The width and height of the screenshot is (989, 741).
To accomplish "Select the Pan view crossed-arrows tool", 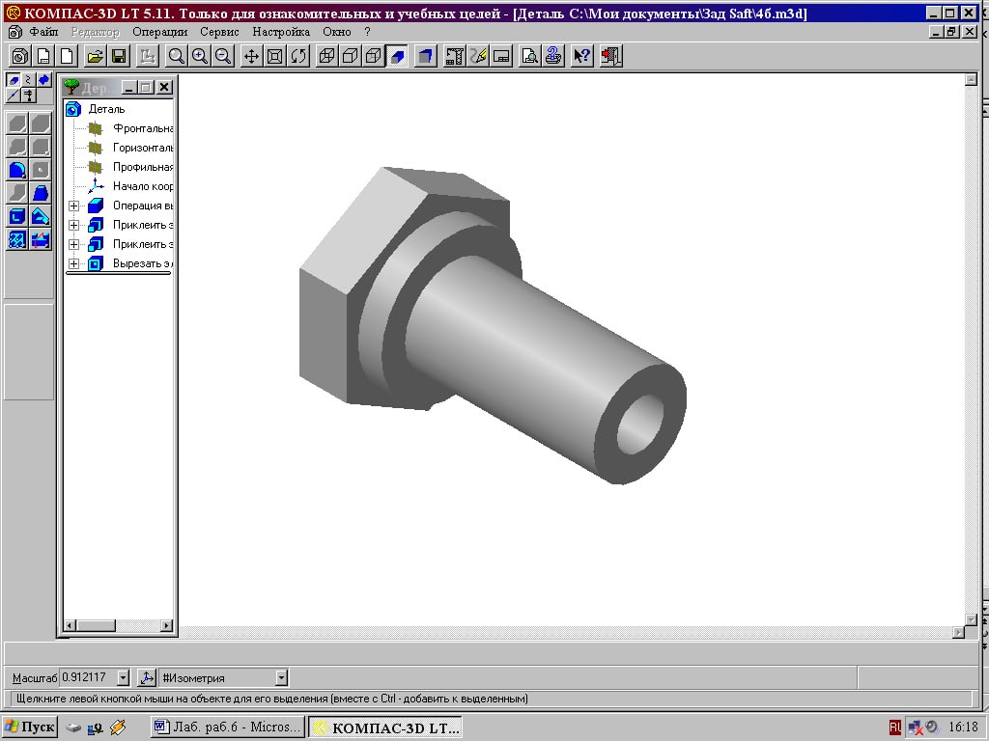I will click(x=251, y=56).
